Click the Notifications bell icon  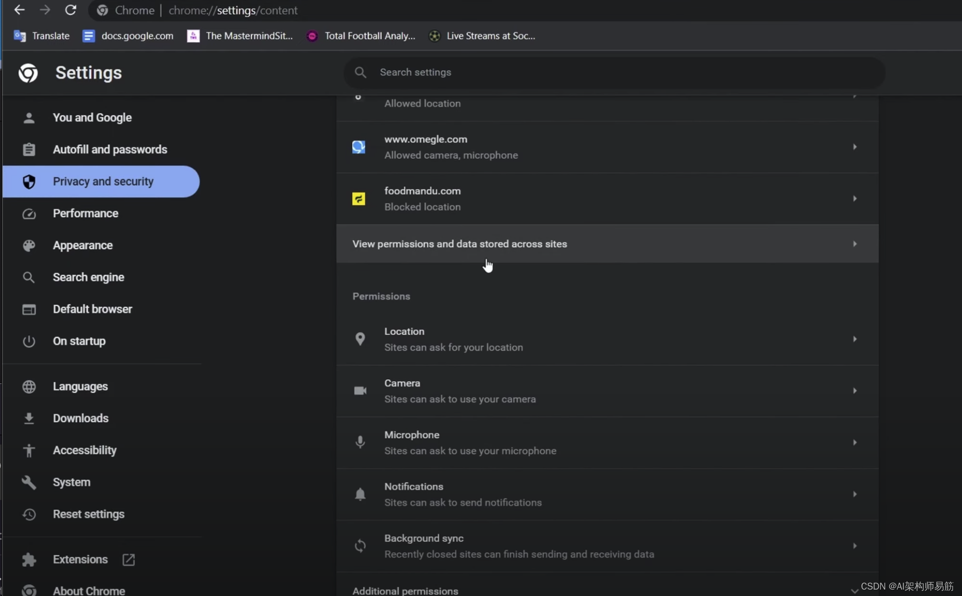click(x=360, y=494)
